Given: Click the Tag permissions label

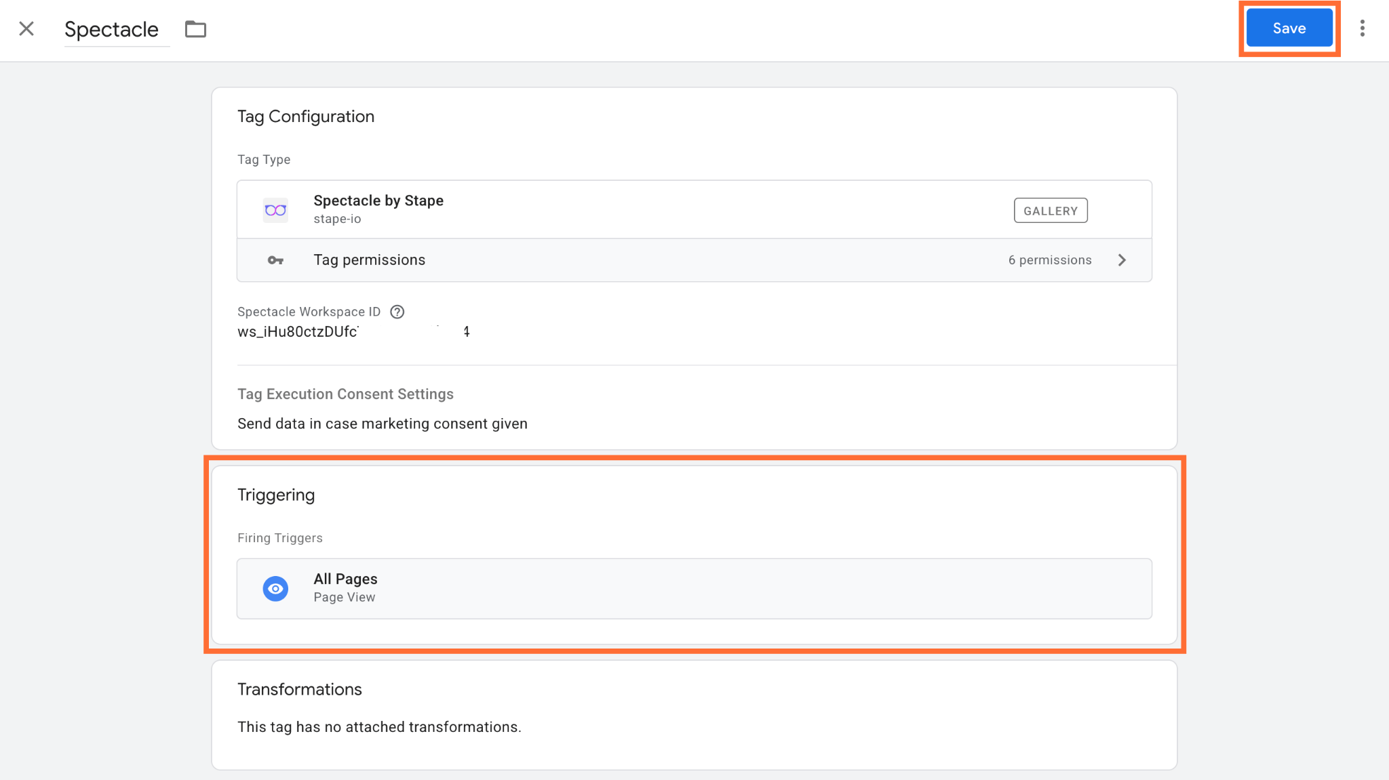Looking at the screenshot, I should pos(370,260).
